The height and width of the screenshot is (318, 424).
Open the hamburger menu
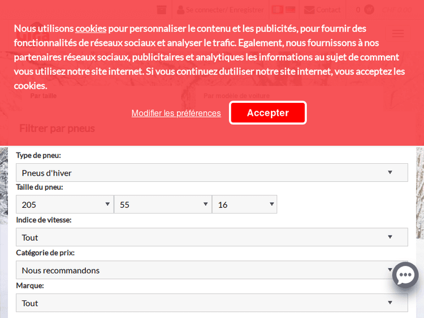[x=398, y=33]
